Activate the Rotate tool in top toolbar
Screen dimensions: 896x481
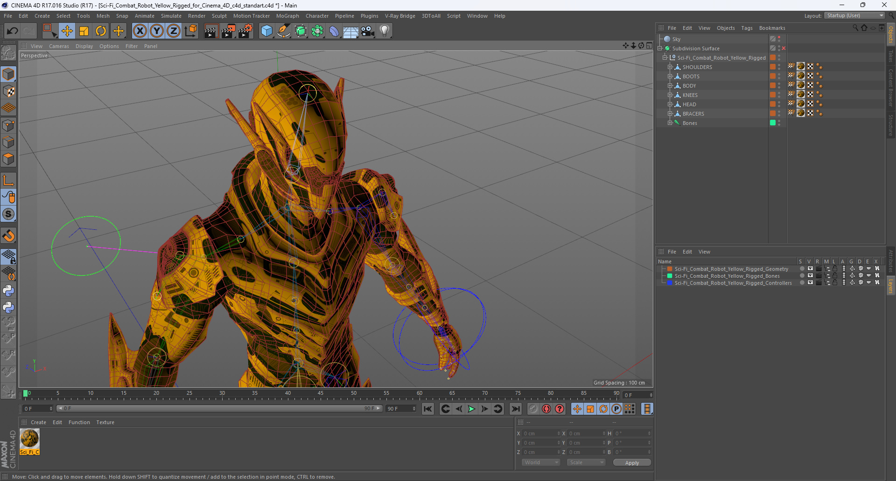click(x=101, y=31)
